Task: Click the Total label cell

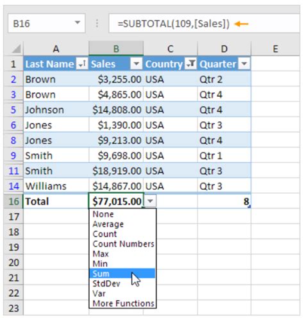Action: coord(56,201)
